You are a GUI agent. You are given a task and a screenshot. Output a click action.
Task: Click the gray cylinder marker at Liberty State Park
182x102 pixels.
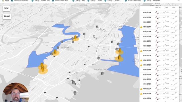coord(102,73)
